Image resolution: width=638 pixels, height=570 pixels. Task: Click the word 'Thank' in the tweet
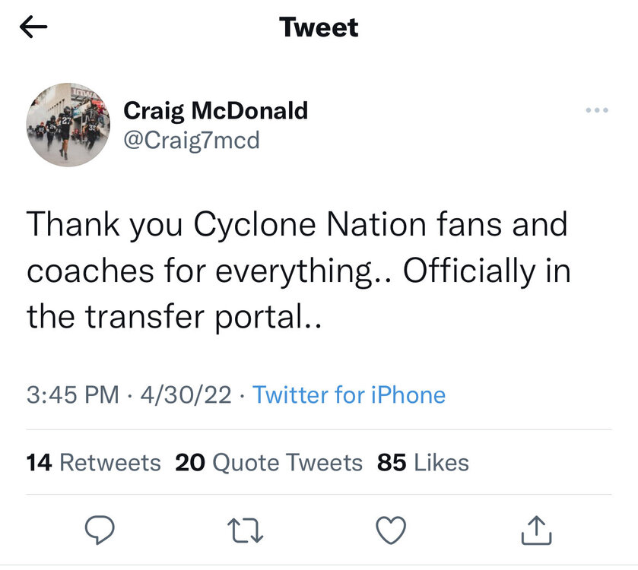coord(69,226)
